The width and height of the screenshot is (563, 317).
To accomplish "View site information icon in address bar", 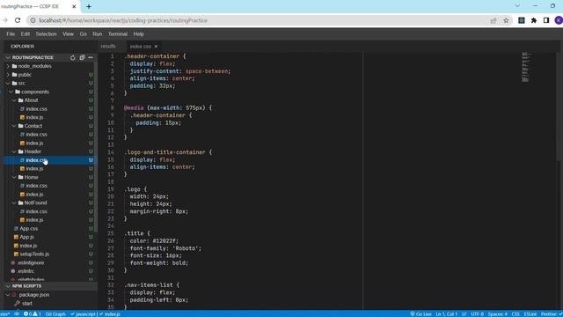I will 33,20.
